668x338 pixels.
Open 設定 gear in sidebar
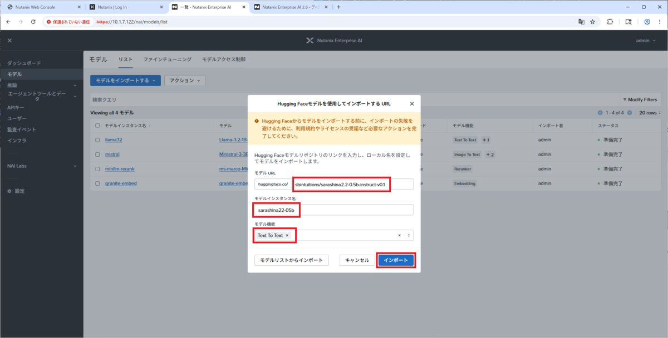(x=16, y=191)
